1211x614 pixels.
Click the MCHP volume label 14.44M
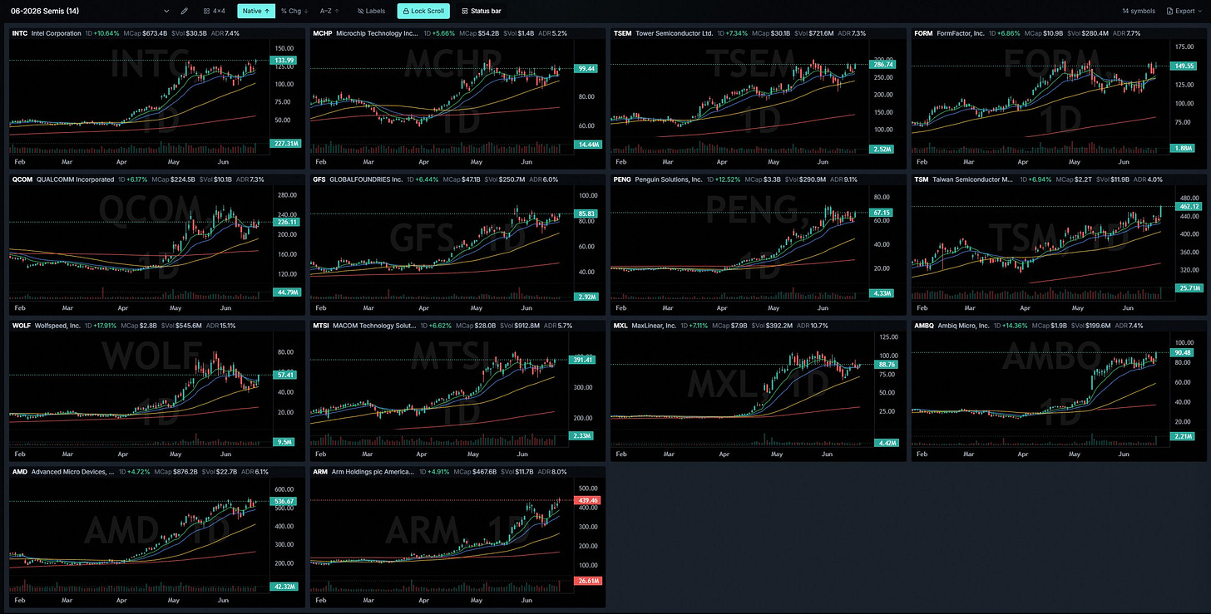[586, 144]
